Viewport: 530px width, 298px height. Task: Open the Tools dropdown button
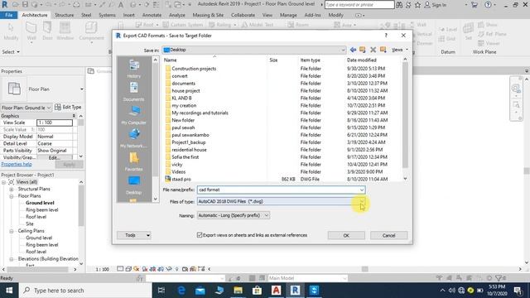point(134,235)
